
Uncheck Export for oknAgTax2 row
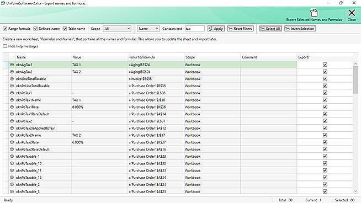coord(325,72)
